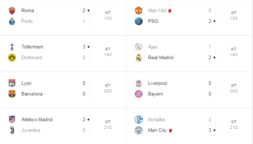
Task: Click the Man City club crest icon
Action: coord(138,130)
